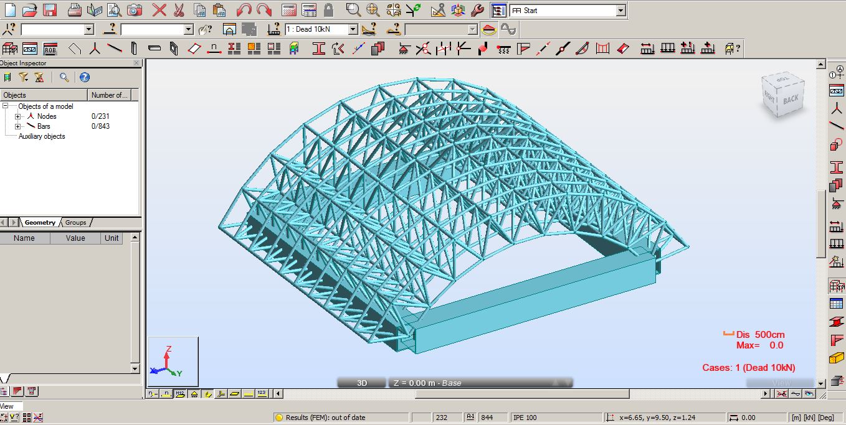Open preferences with the wrench icon

pyautogui.click(x=477, y=9)
